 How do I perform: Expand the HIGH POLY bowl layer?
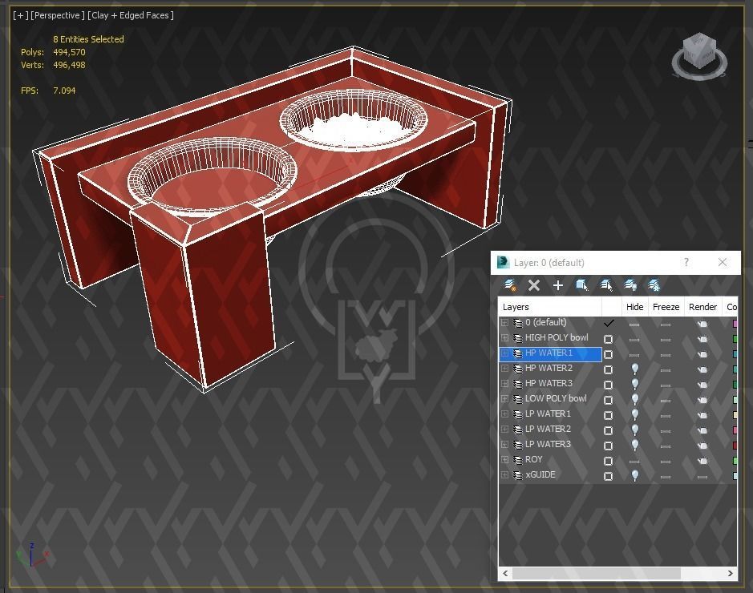[504, 337]
